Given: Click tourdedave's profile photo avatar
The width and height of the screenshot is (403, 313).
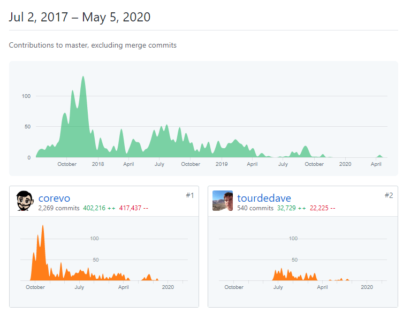Looking at the screenshot, I should 223,201.
